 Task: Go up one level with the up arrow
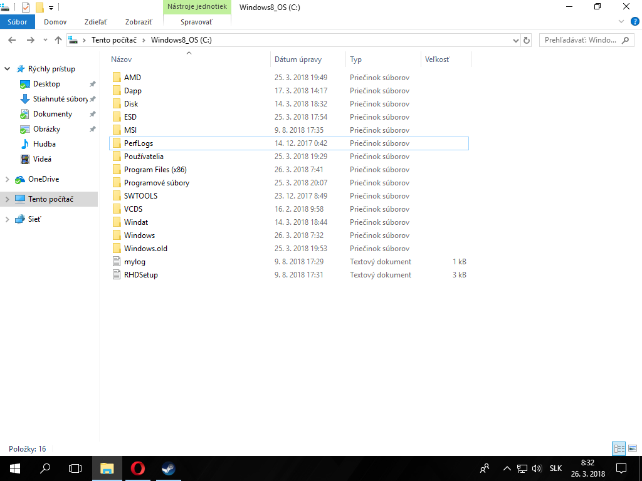(58, 40)
